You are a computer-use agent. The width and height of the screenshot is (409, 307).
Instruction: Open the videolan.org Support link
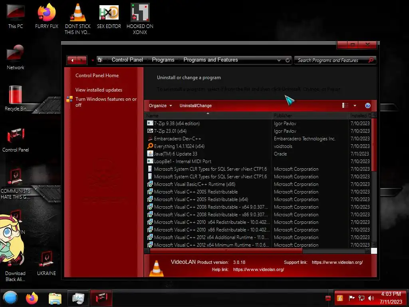pos(337,262)
